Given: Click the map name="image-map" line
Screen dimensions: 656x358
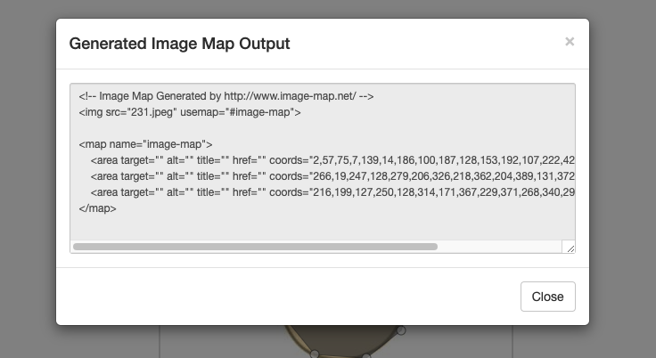Looking at the screenshot, I should [x=145, y=144].
